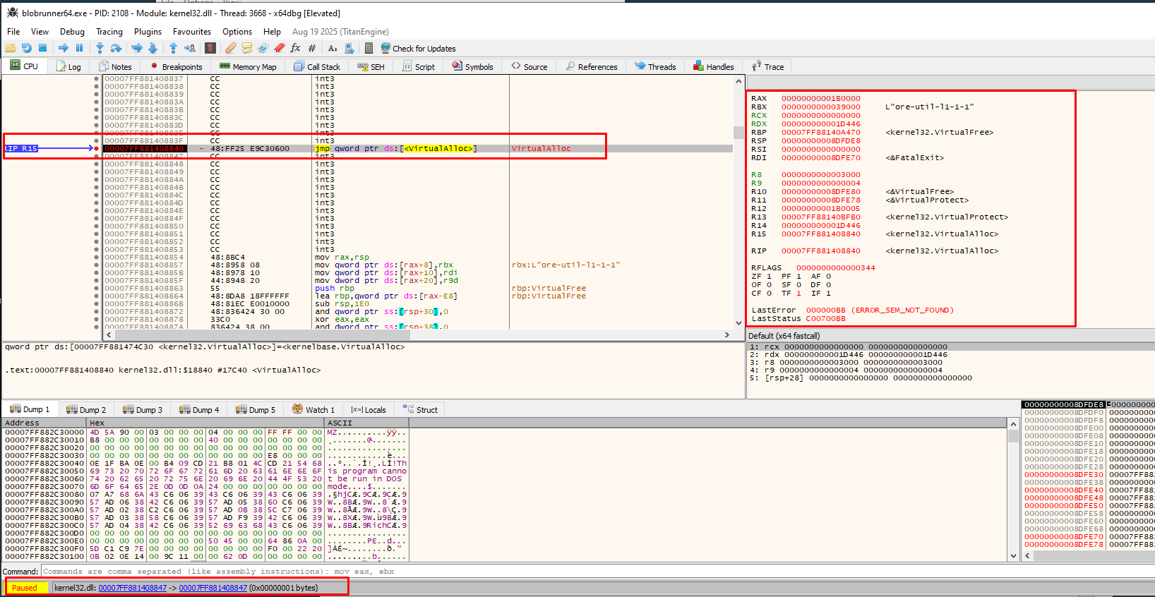1155x597 pixels.
Task: Switch to the Watch 1 tab
Action: click(x=314, y=409)
